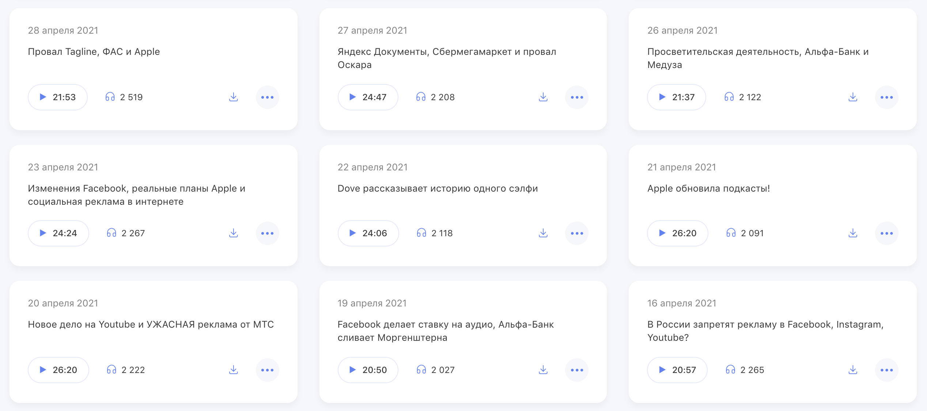
Task: Play the 26 апреля 2021 episode
Action: point(677,97)
